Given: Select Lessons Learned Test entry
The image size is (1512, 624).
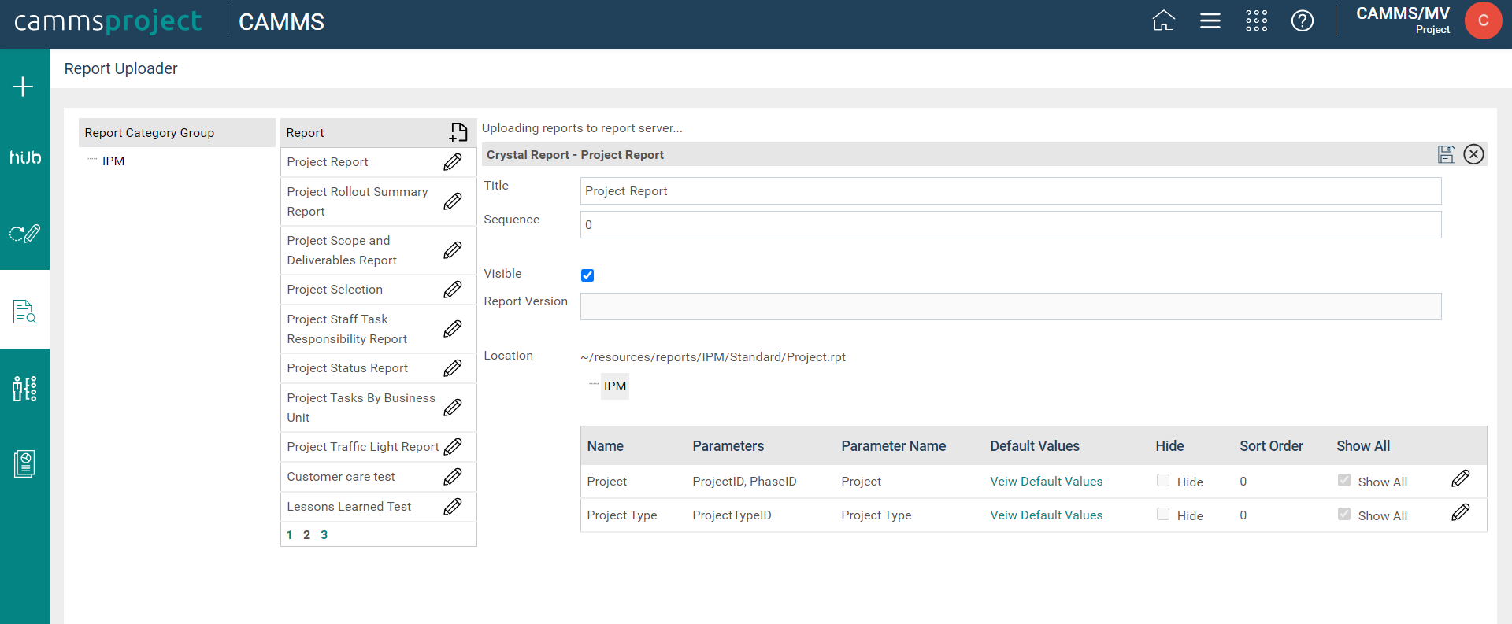Looking at the screenshot, I should (349, 507).
